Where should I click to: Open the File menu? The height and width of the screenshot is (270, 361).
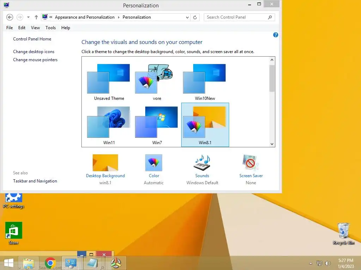pos(10,28)
